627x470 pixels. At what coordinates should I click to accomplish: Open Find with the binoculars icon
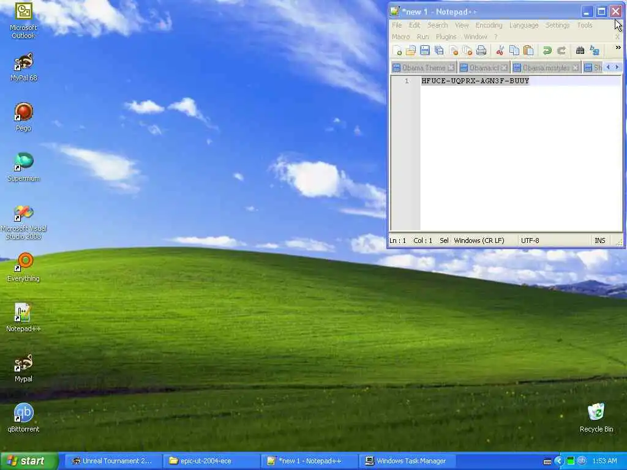(x=580, y=50)
